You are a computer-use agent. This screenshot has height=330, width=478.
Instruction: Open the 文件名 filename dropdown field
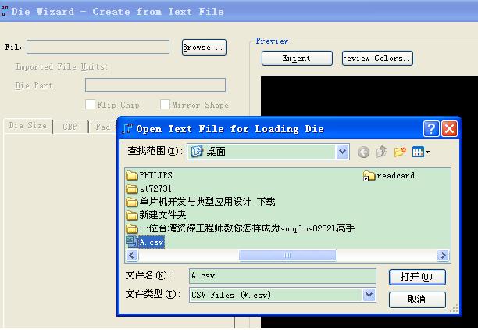tap(281, 275)
